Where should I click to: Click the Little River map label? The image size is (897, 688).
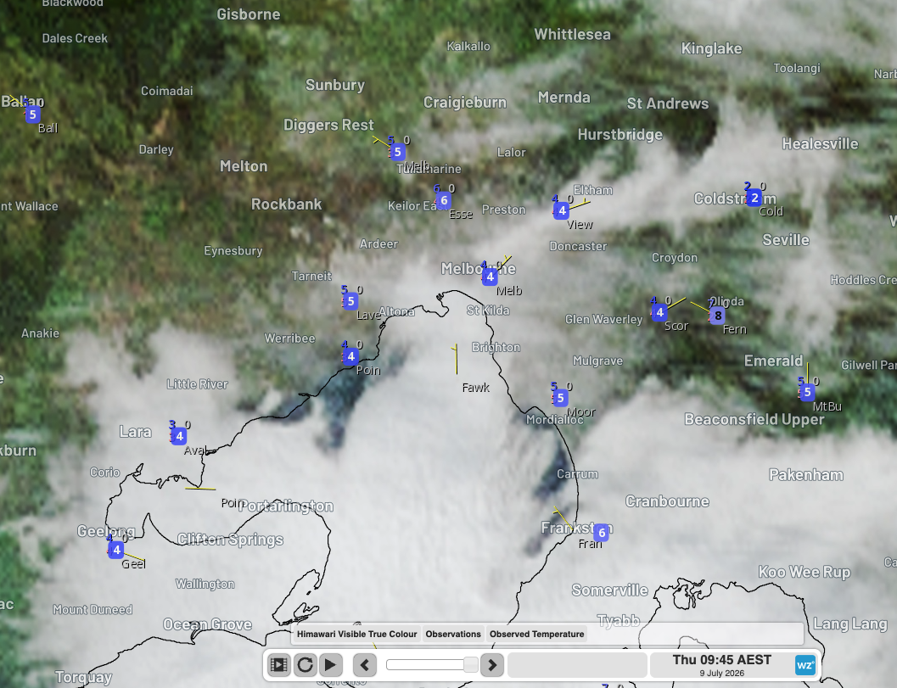(x=197, y=384)
